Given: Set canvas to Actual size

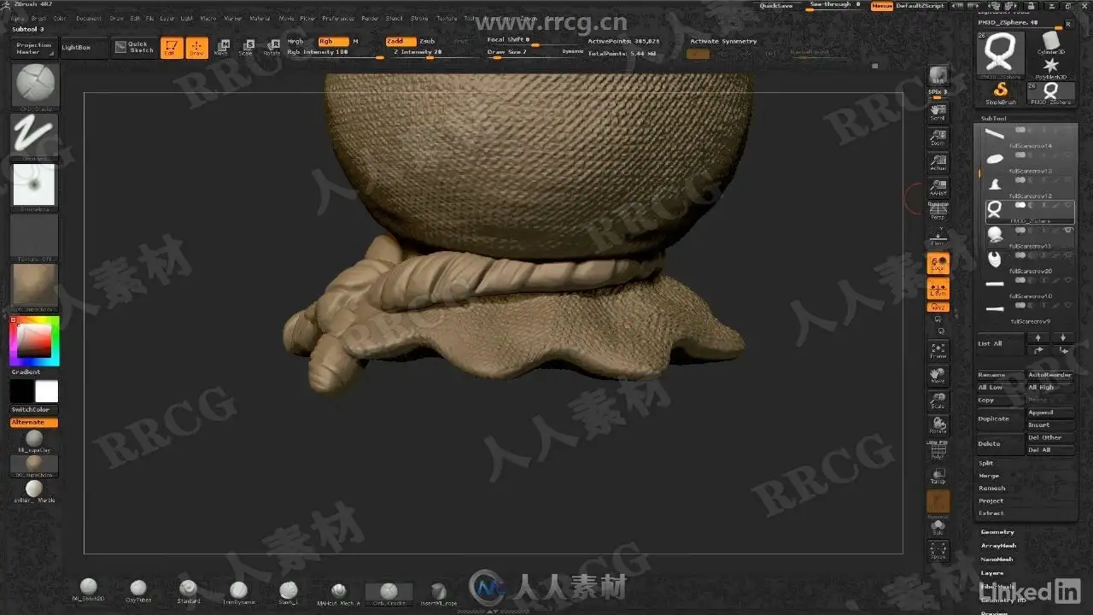Looking at the screenshot, I should (x=938, y=163).
